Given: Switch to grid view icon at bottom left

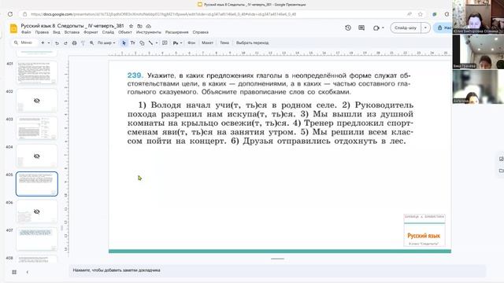Looking at the screenshot, I should tap(14, 272).
